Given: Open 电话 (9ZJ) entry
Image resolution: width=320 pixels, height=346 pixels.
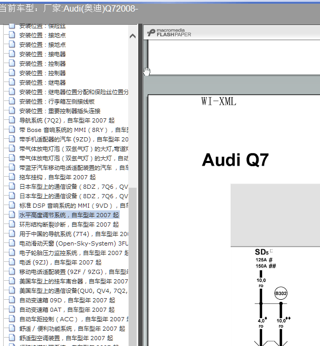Looking at the screenshot, I should (60, 262).
